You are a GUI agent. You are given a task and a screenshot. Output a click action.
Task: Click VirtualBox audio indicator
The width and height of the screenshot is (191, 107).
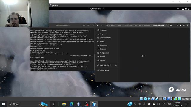point(149,99)
